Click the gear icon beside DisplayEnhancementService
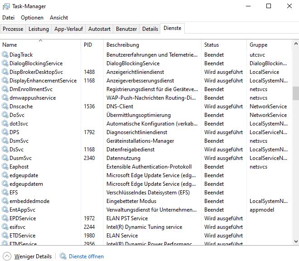Image resolution: width=299 pixels, height=261 pixels. click(5, 80)
